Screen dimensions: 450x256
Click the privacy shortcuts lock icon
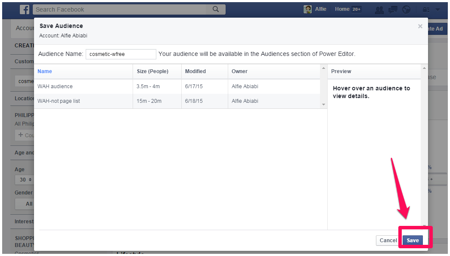coord(426,9)
